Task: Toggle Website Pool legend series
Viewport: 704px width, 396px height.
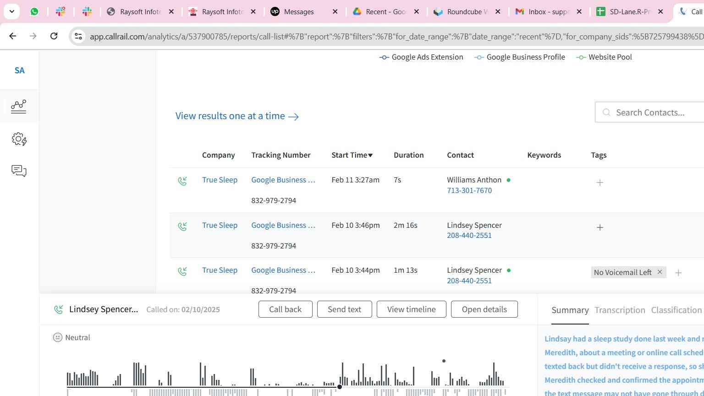Action: 604,57
